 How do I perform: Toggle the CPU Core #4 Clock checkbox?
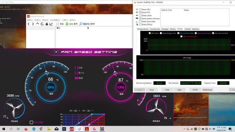181,37
